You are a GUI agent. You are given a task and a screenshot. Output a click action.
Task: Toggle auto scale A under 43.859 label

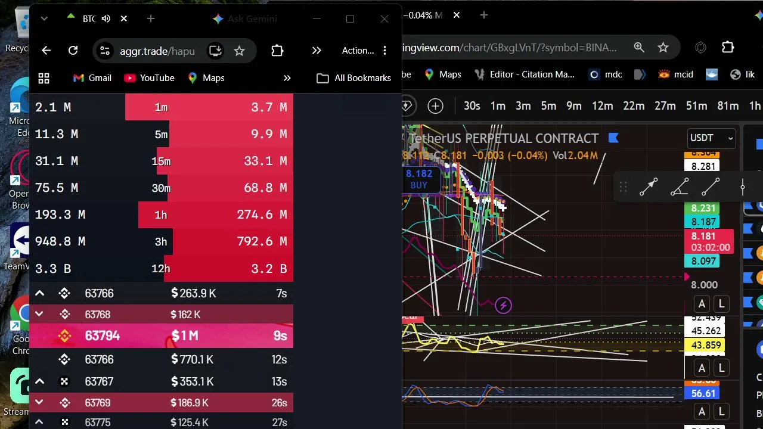pyautogui.click(x=702, y=368)
